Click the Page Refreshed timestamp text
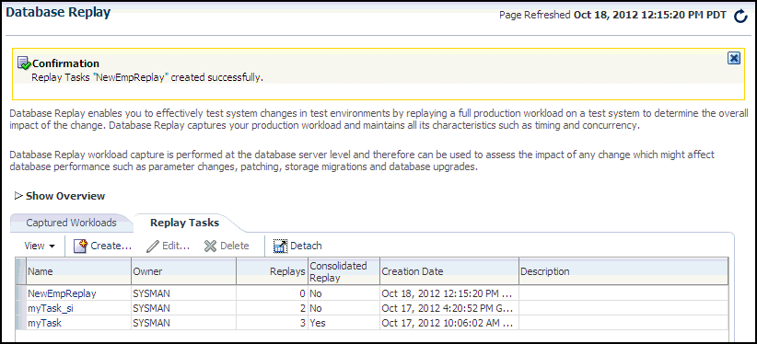Viewport: 757px width, 344px height. point(612,15)
